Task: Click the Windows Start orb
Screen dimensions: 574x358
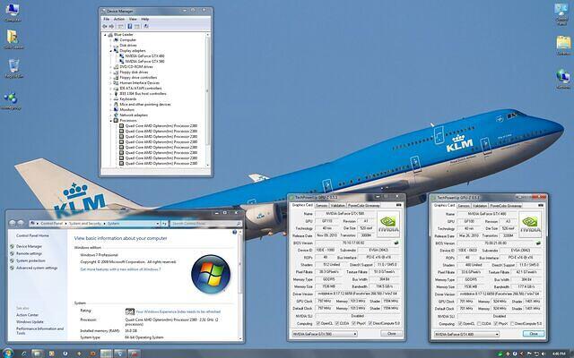Action: click(8, 352)
